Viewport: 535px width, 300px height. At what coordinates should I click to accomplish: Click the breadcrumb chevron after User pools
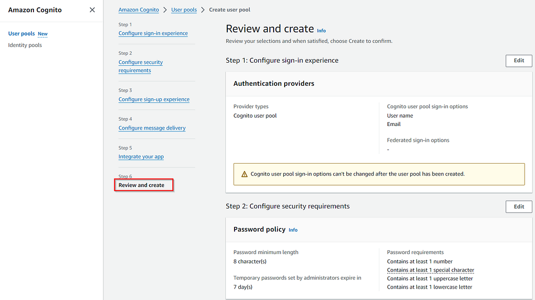[203, 10]
